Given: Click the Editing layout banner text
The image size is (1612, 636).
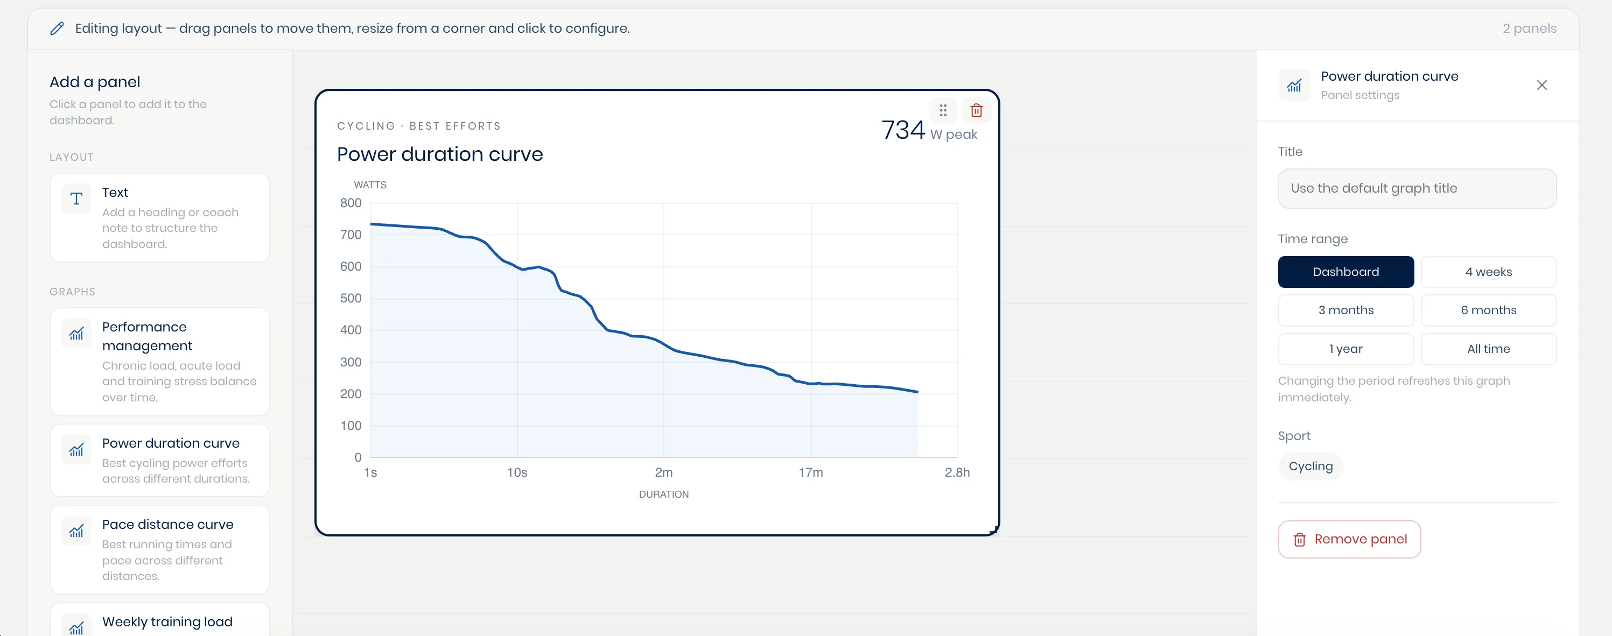Looking at the screenshot, I should pos(352,28).
